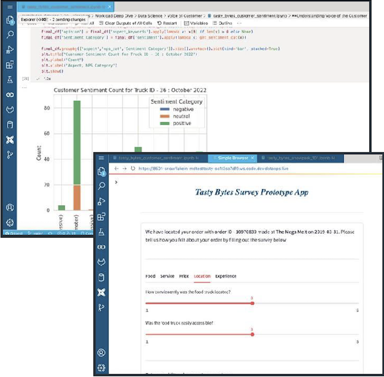384x377 pixels.
Task: Open Manage gear in front window
Action: click(x=101, y=368)
